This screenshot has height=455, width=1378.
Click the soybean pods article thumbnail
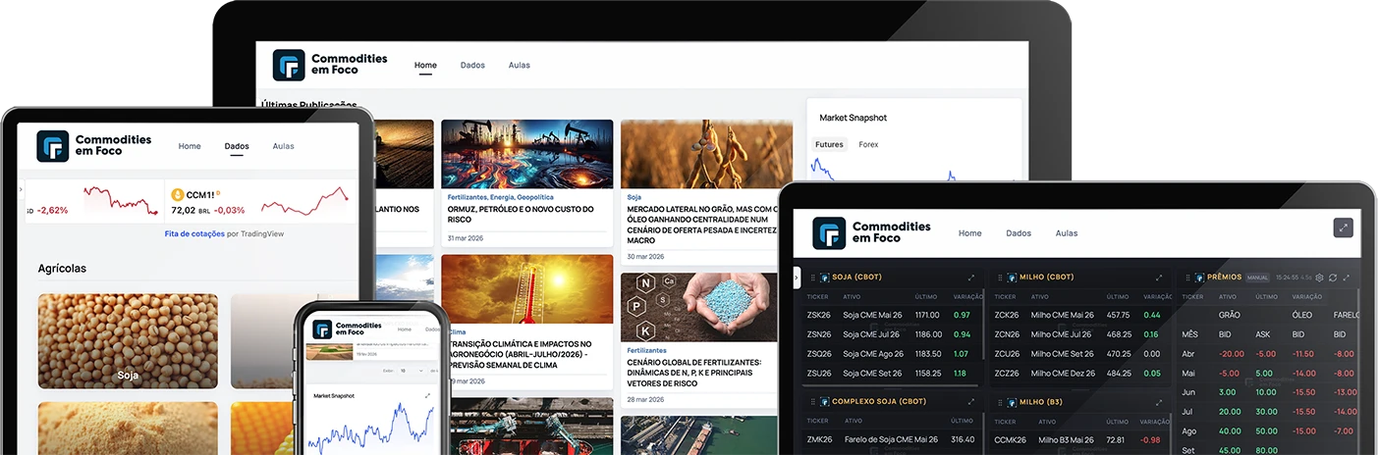coord(706,154)
